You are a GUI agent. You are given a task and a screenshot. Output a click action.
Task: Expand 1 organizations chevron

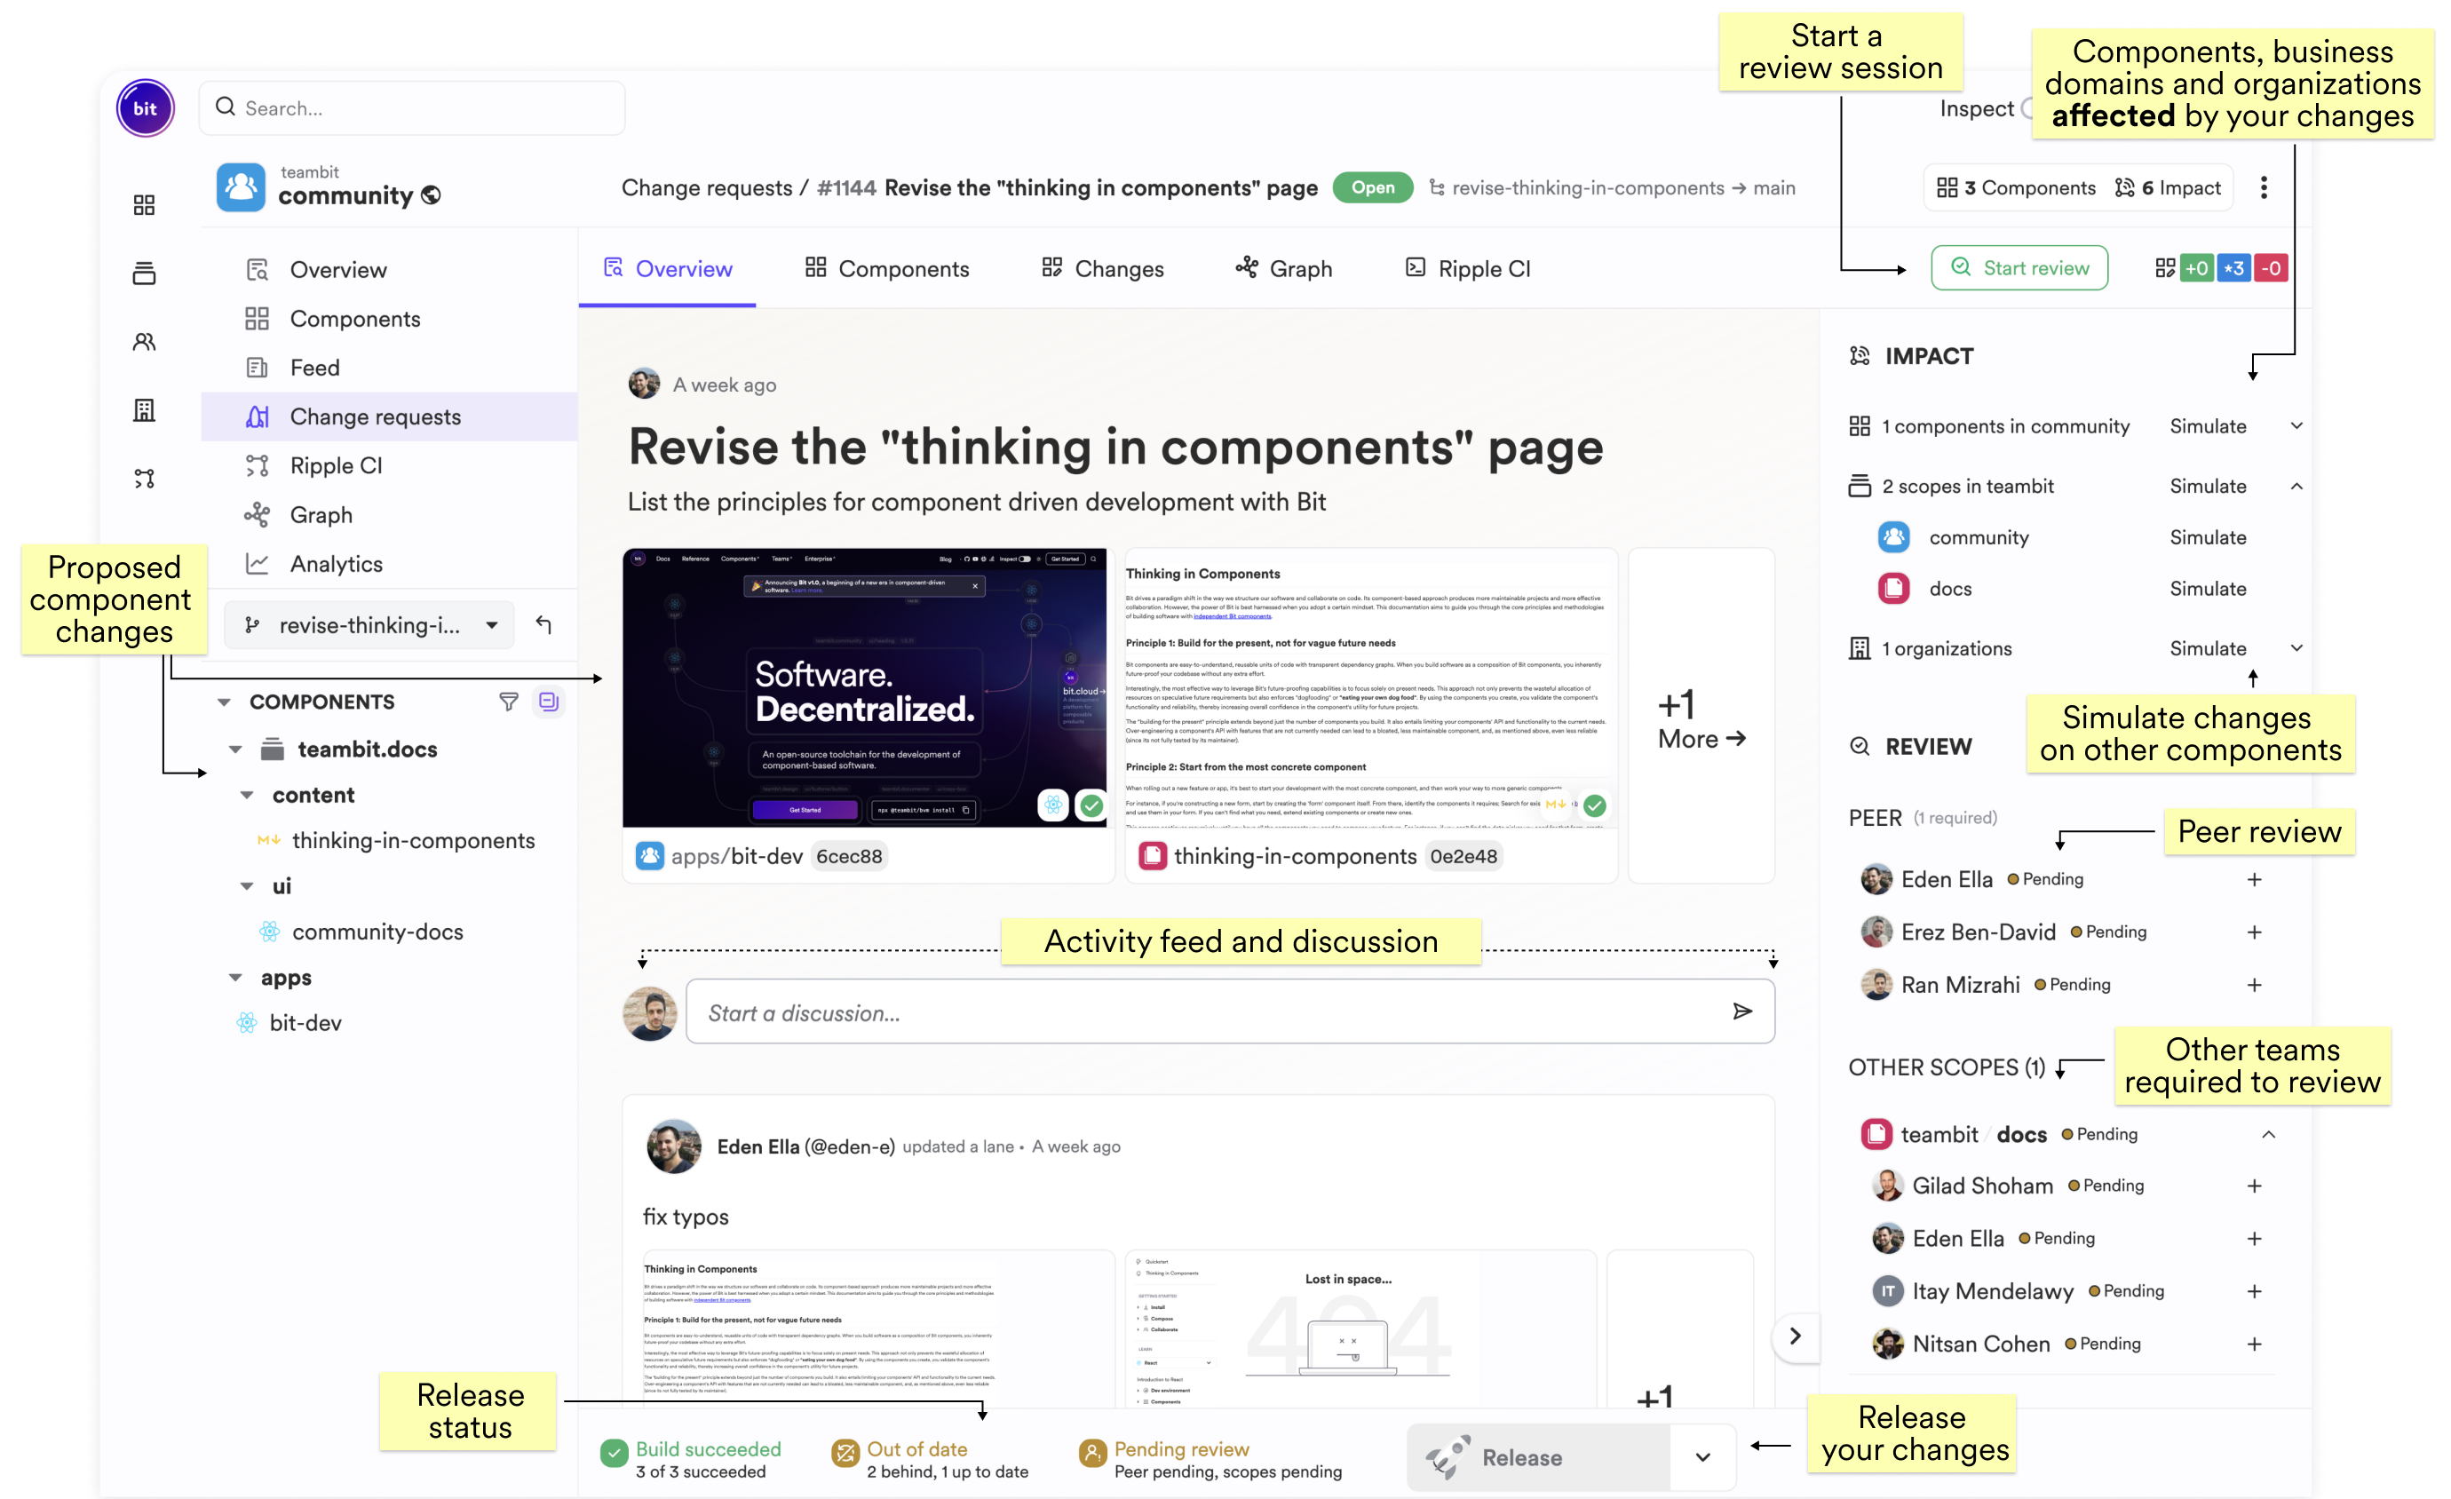2296,648
